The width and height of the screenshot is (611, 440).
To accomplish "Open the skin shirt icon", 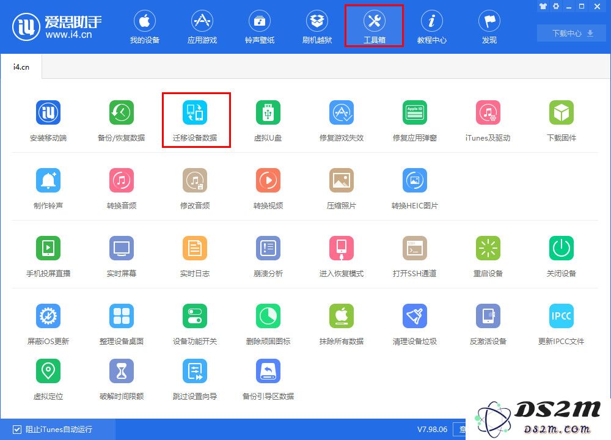I will coord(543,6).
